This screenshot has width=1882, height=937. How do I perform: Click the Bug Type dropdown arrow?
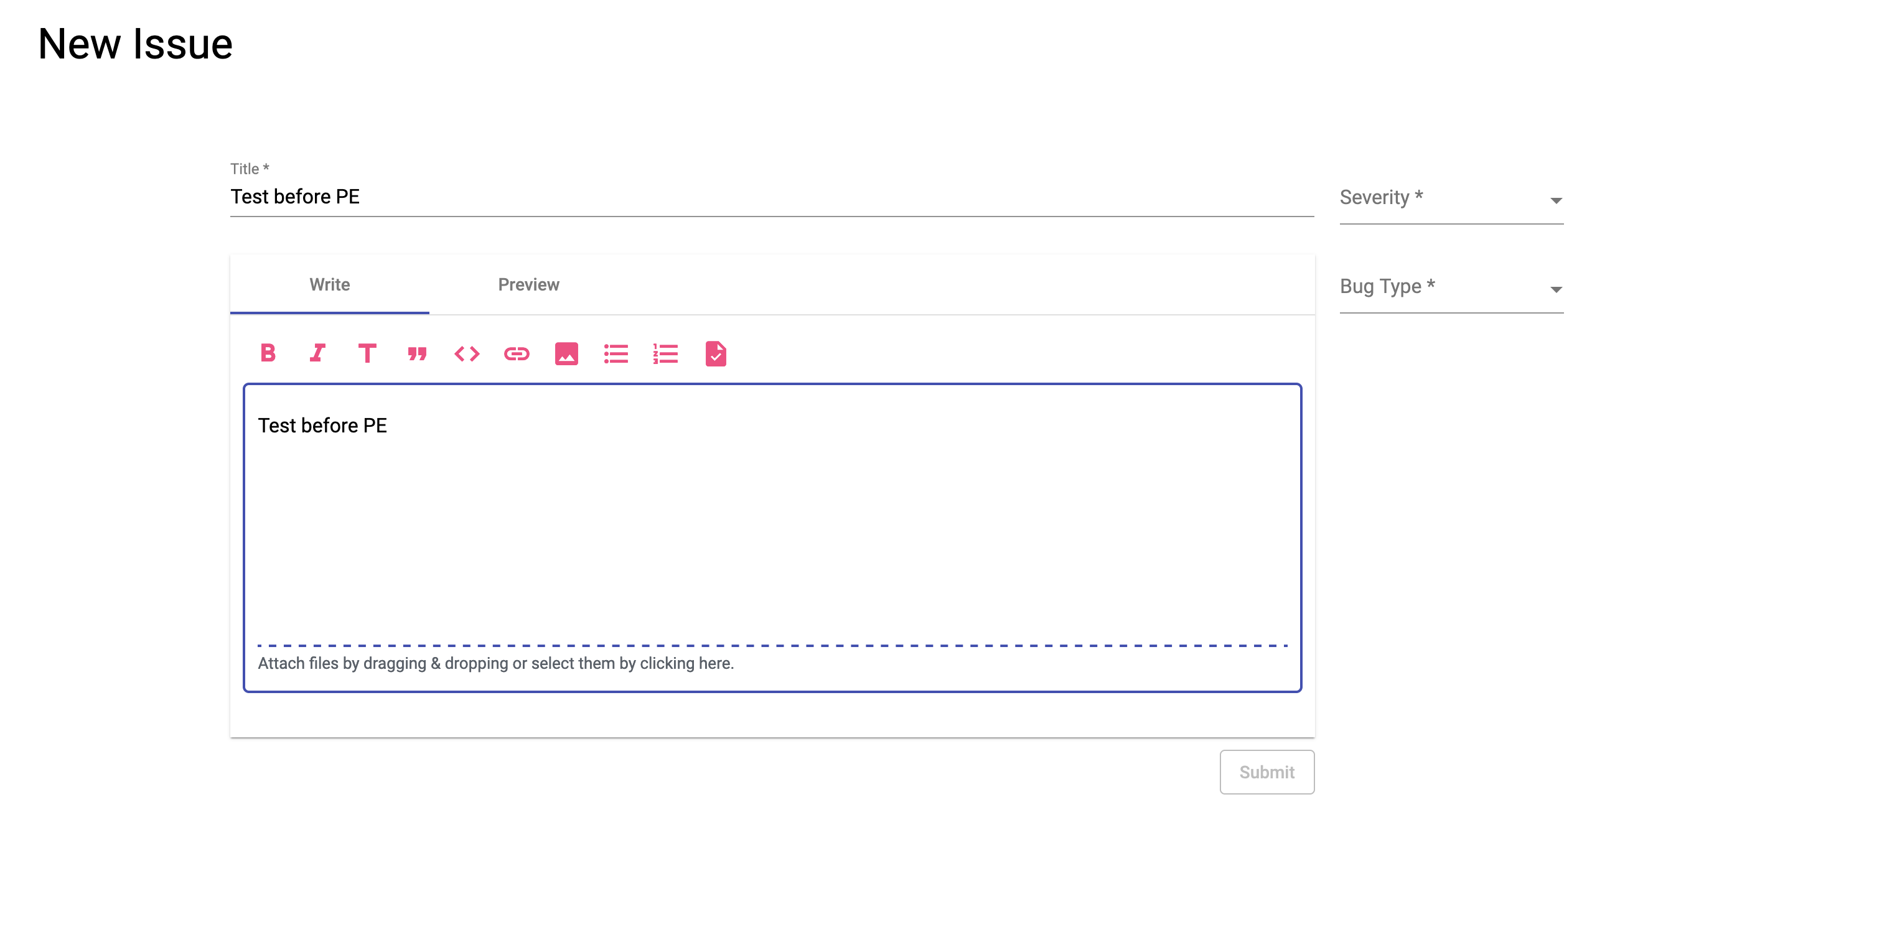pyautogui.click(x=1555, y=289)
